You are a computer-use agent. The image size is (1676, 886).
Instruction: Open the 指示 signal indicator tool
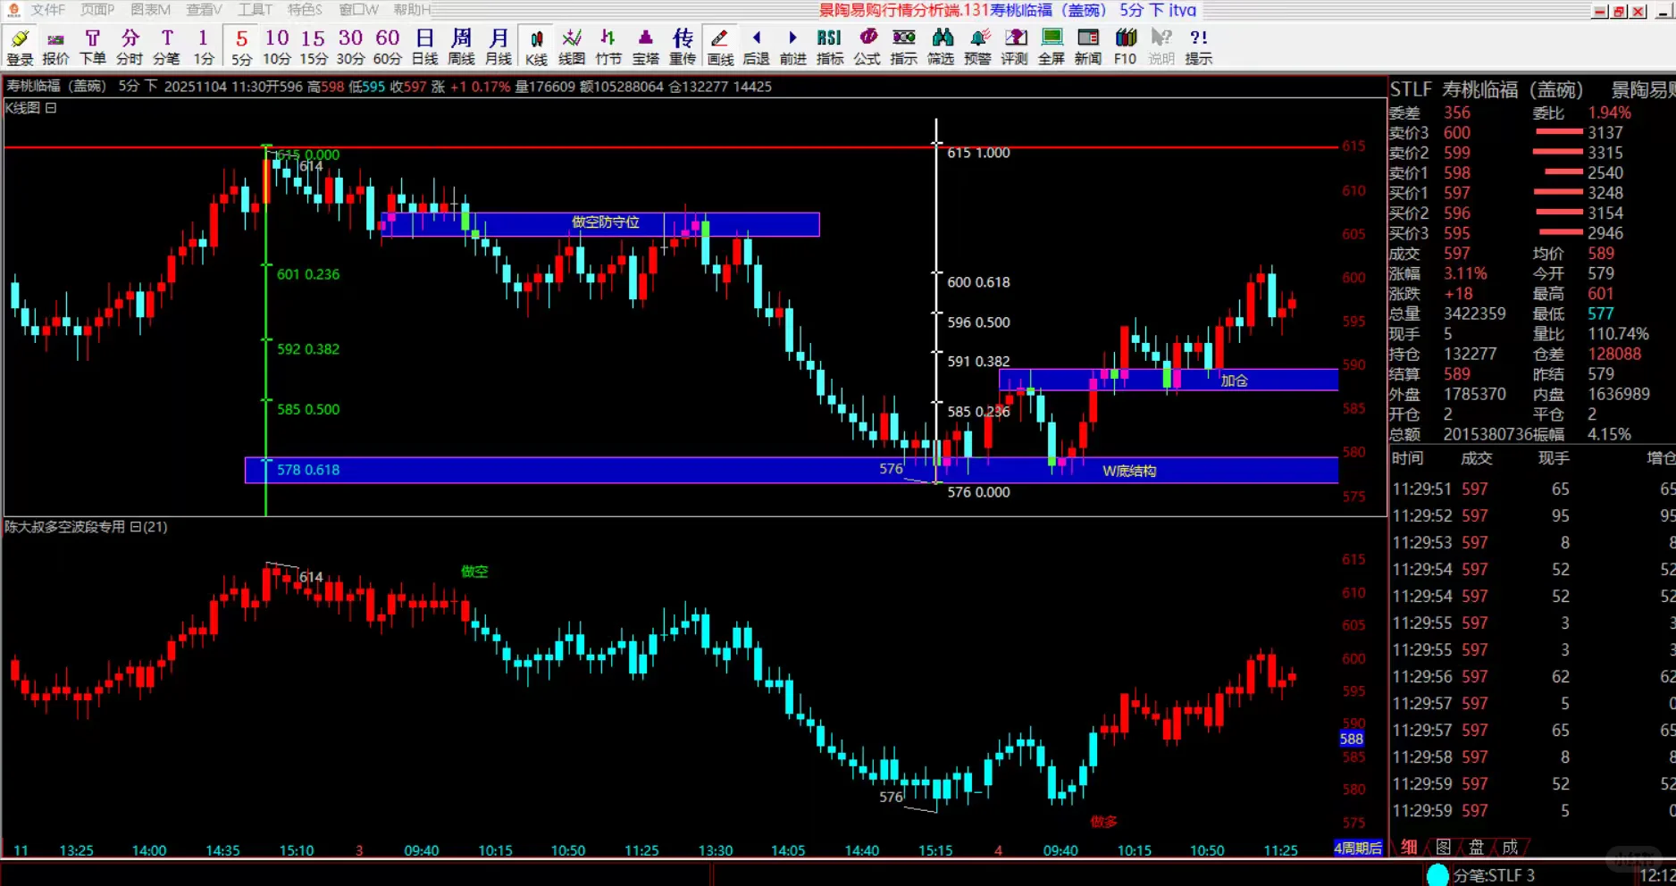(903, 46)
